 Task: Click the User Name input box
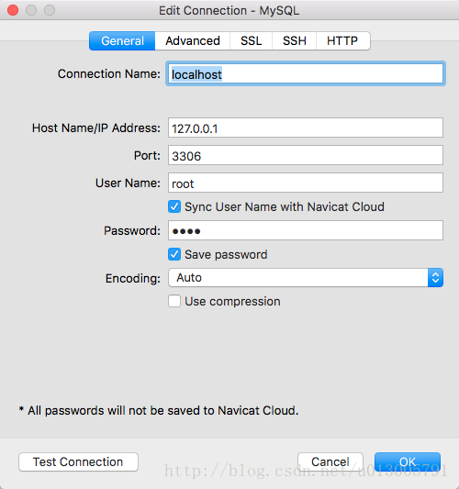pos(306,183)
